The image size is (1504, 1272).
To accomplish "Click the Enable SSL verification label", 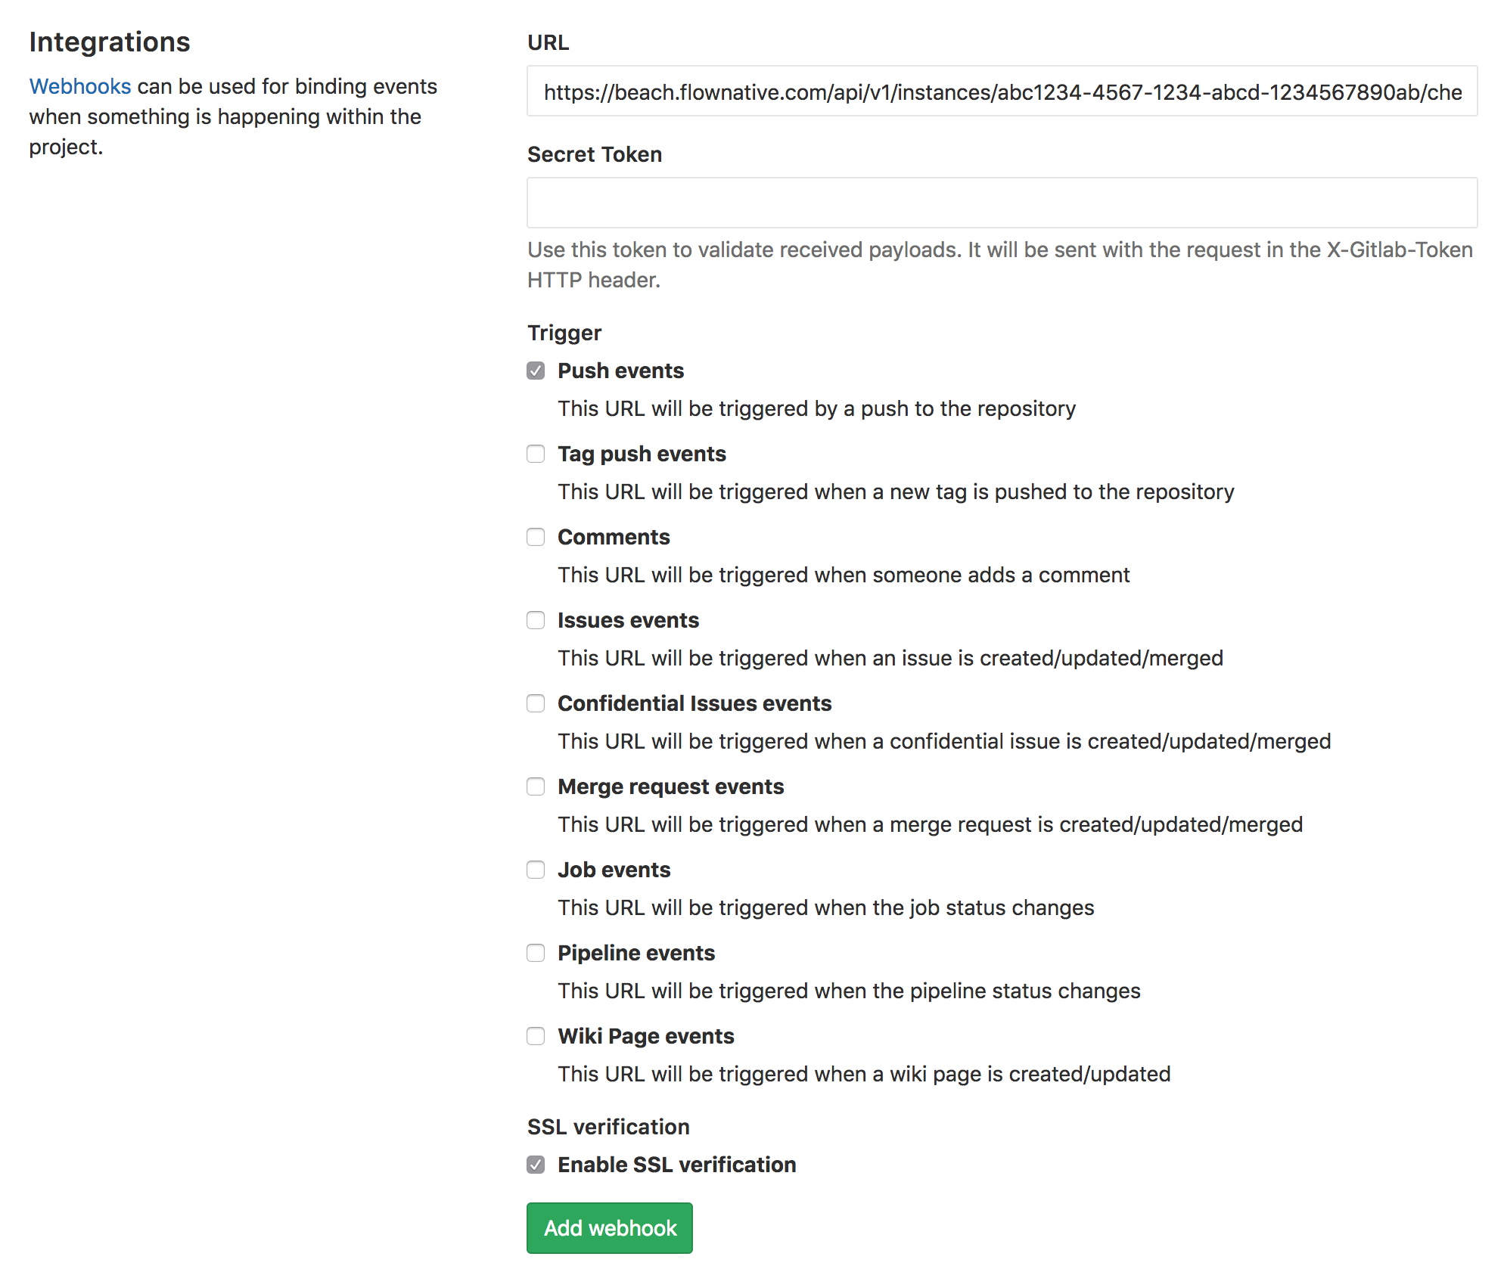I will click(x=676, y=1165).
